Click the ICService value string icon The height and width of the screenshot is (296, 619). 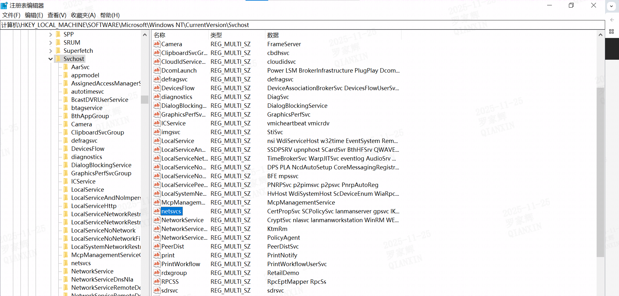[x=157, y=123]
